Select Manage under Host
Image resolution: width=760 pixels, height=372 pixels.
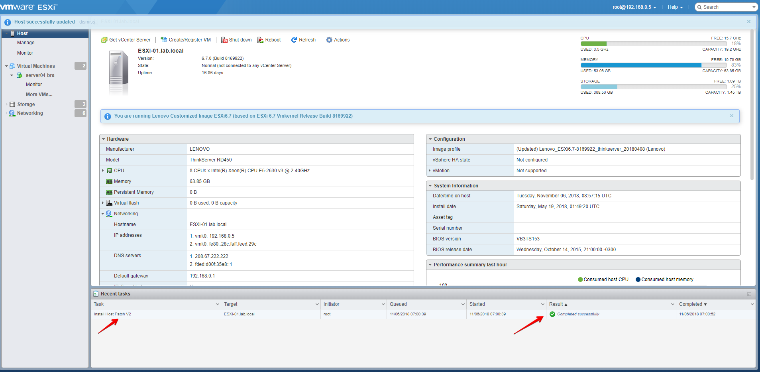point(26,43)
